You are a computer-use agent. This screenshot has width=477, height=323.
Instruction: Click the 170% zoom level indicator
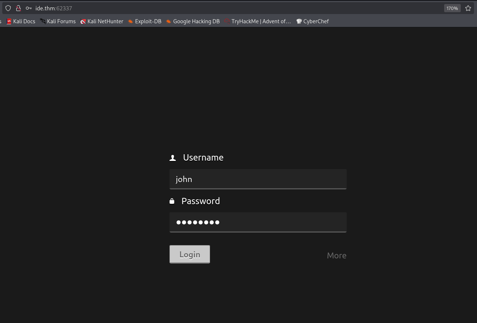(x=452, y=8)
